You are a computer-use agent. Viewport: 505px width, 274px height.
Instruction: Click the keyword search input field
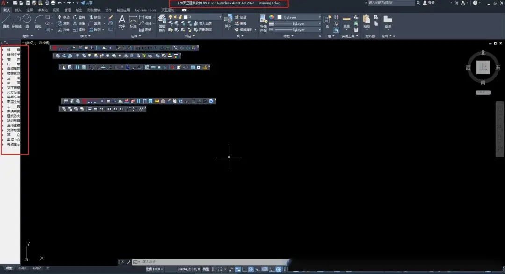(x=390, y=3)
